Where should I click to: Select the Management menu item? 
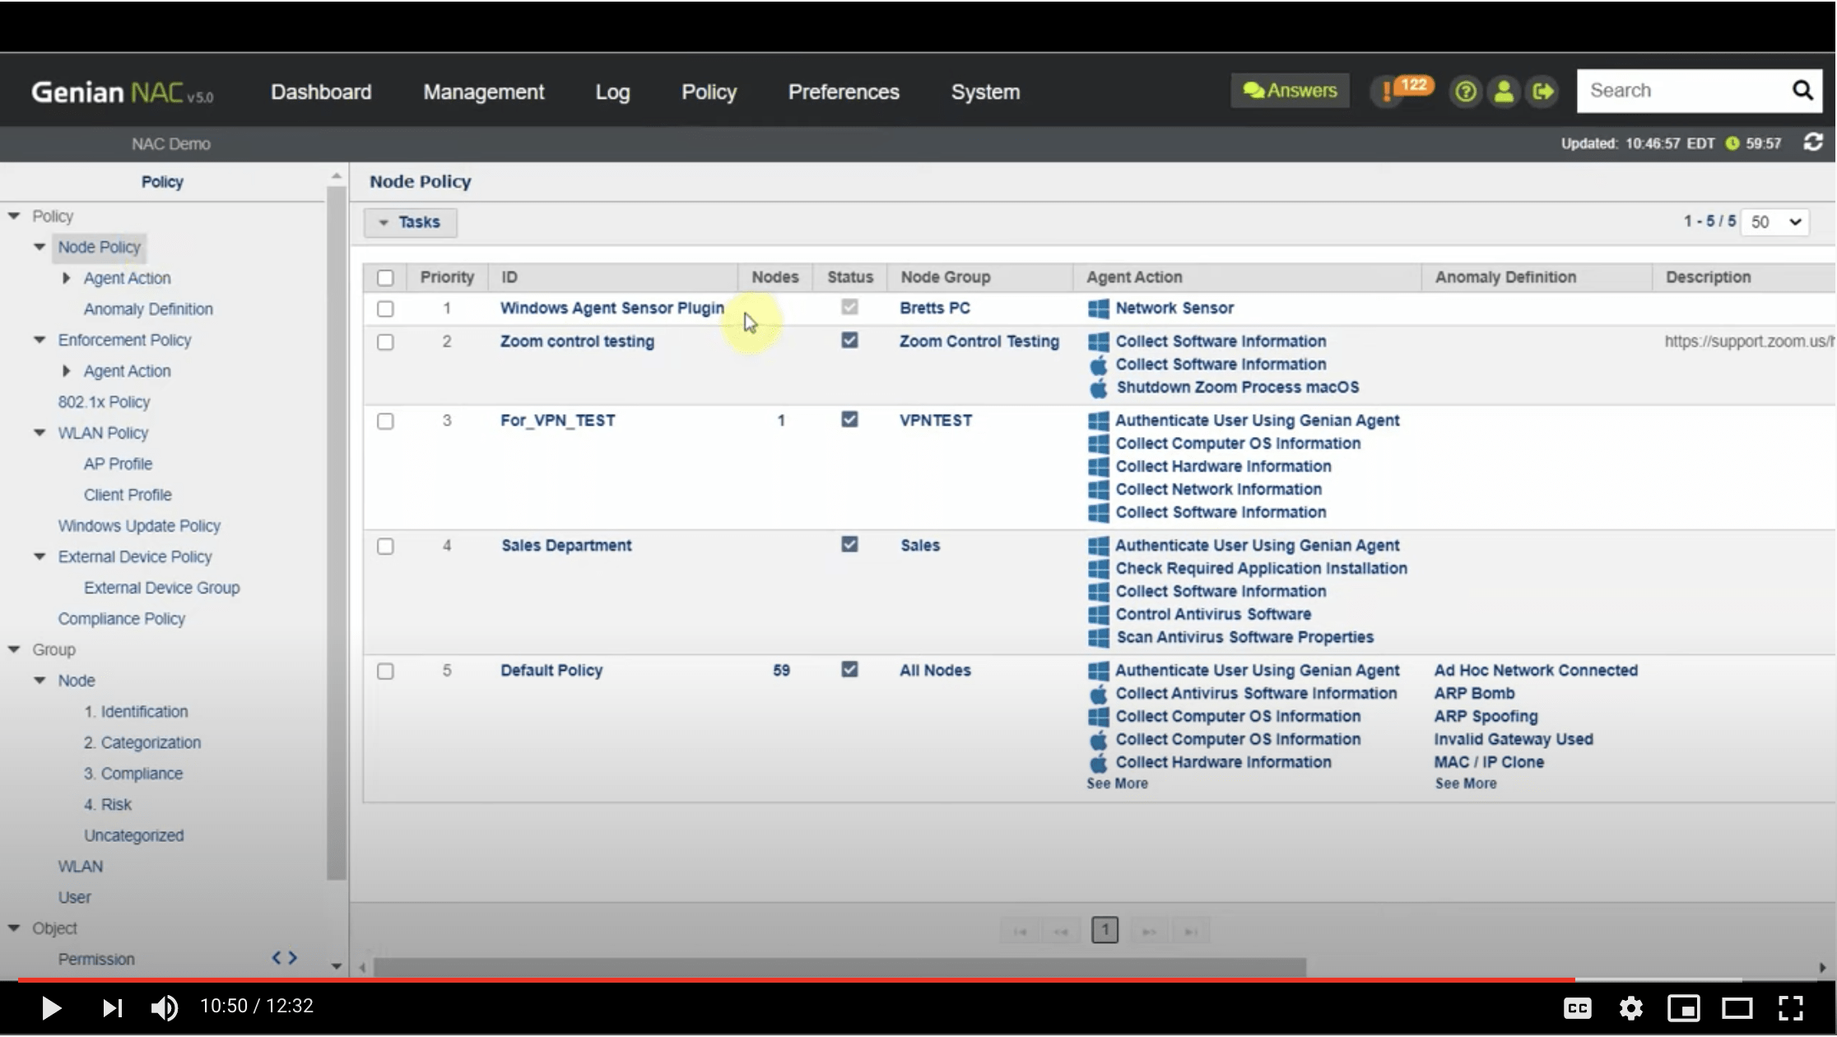coord(483,91)
